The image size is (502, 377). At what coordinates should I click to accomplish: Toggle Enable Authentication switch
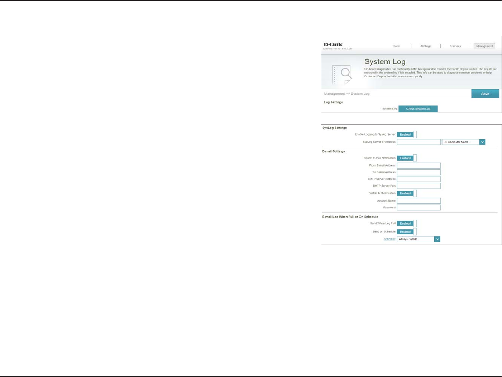point(407,193)
